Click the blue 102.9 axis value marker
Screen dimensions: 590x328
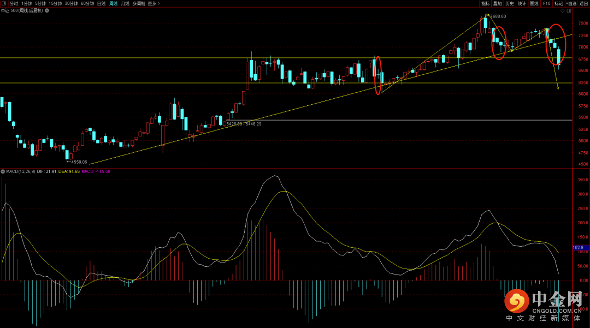[581, 248]
